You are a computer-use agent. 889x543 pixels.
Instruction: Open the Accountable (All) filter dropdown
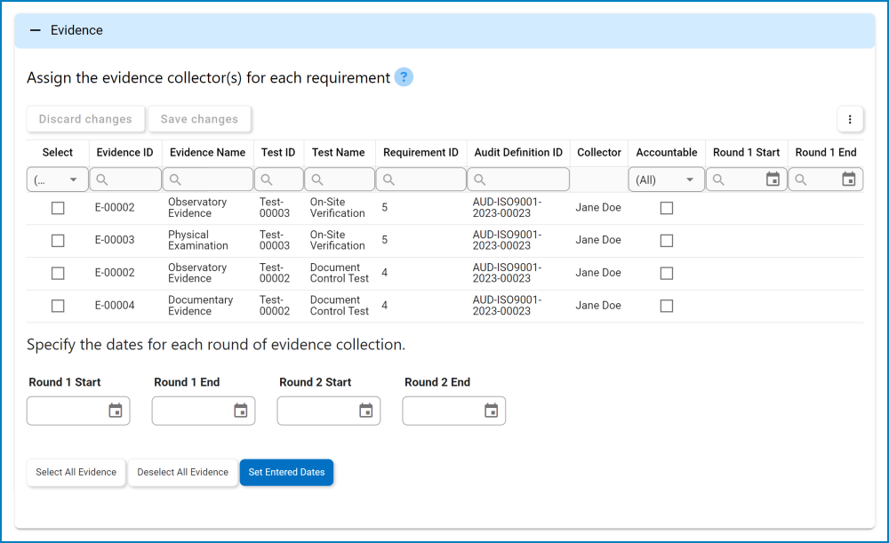(666, 179)
